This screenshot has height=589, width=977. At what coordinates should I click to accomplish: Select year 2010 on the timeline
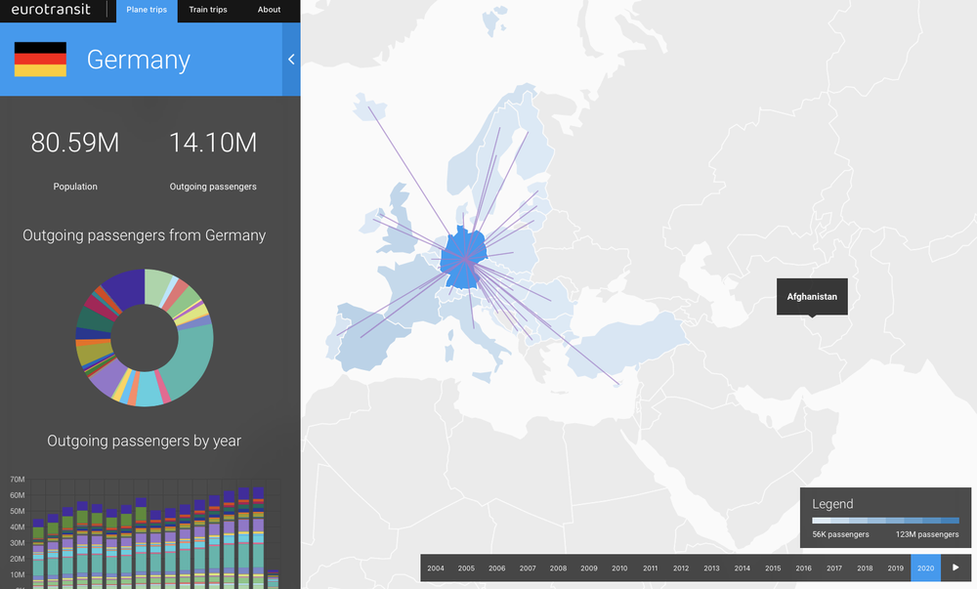coord(619,568)
